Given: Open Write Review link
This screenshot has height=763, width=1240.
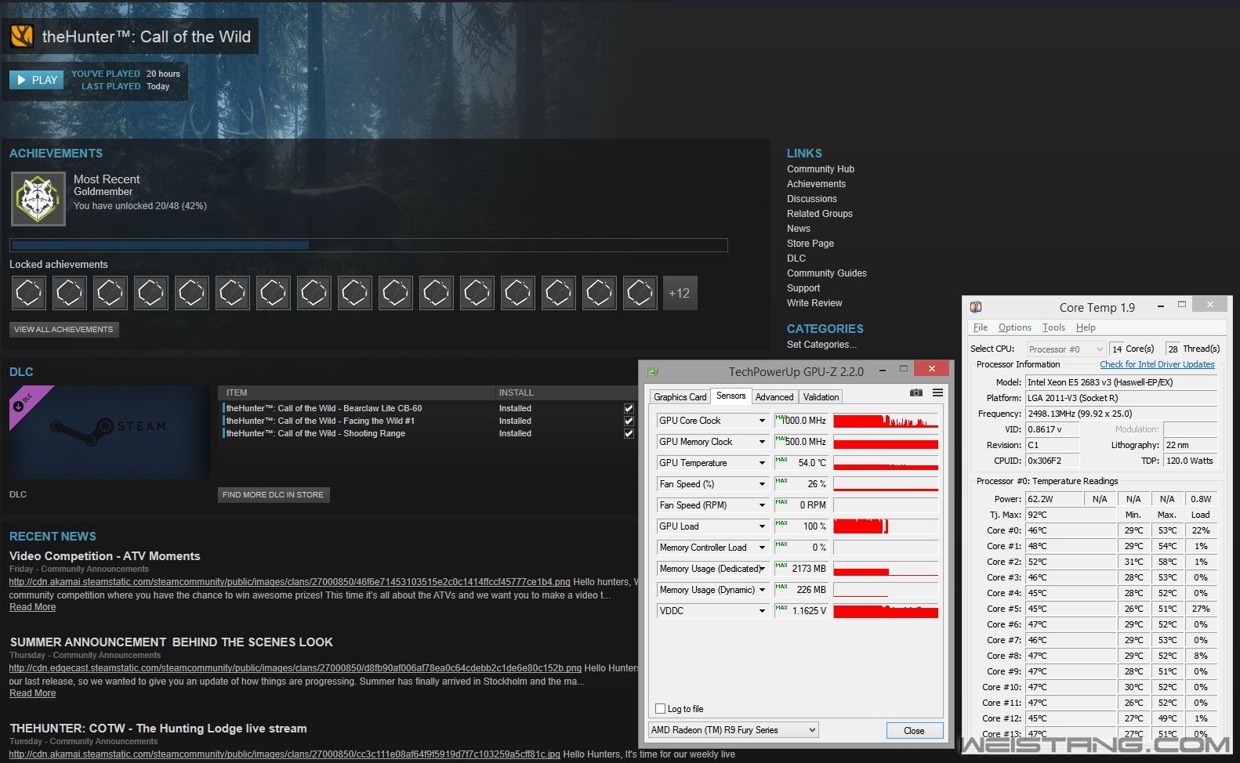Looking at the screenshot, I should pos(814,303).
